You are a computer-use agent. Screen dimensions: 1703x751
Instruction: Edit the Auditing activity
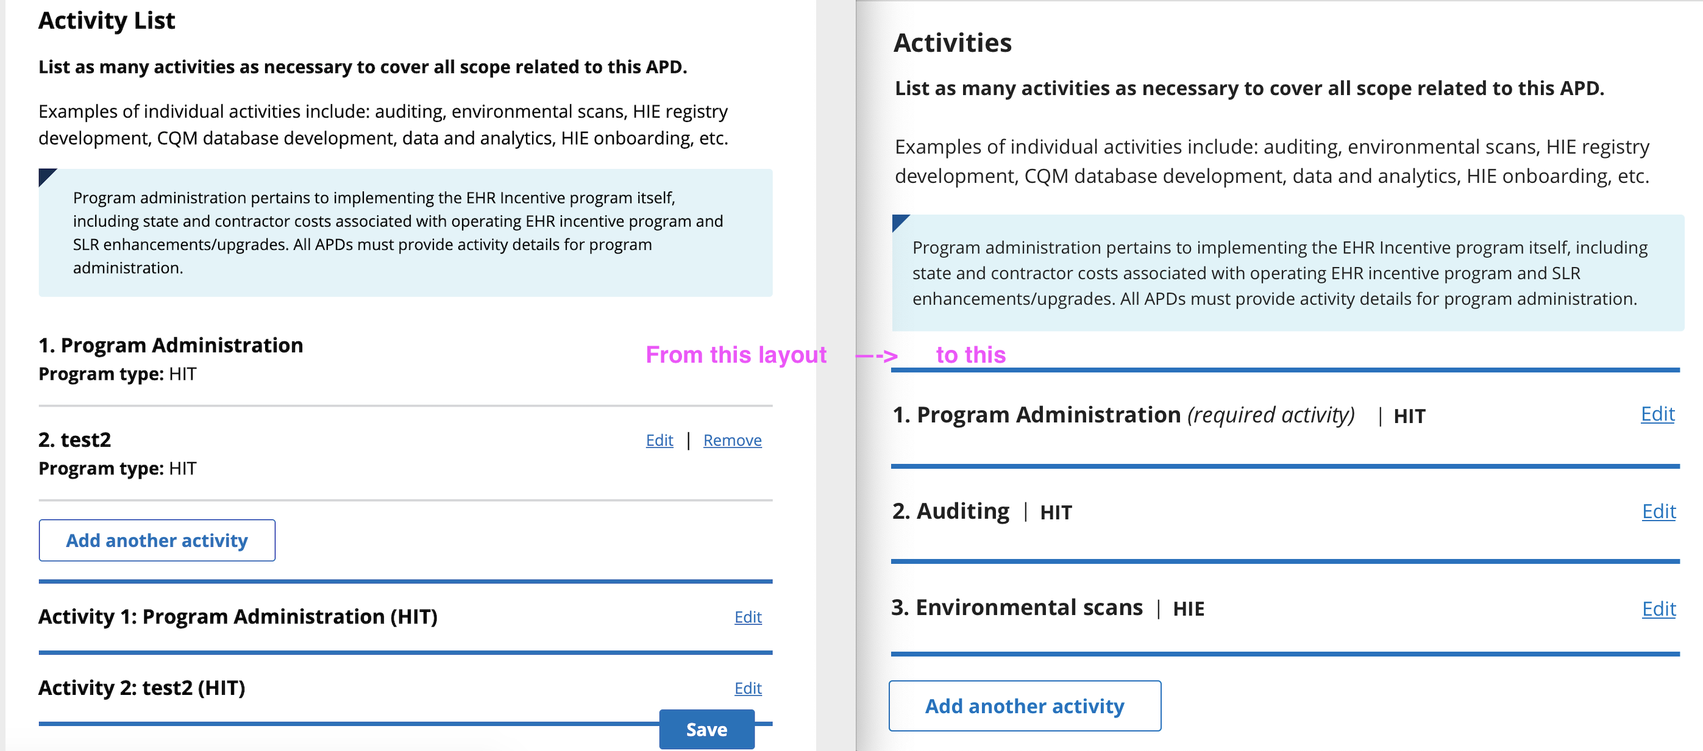coord(1659,511)
